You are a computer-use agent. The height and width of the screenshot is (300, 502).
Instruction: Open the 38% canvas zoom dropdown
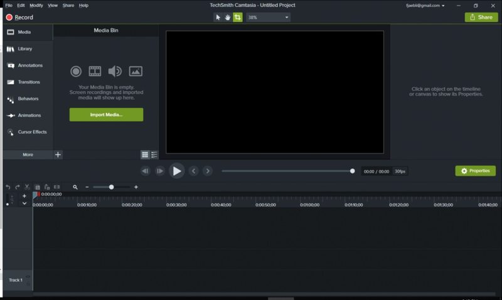pos(268,18)
